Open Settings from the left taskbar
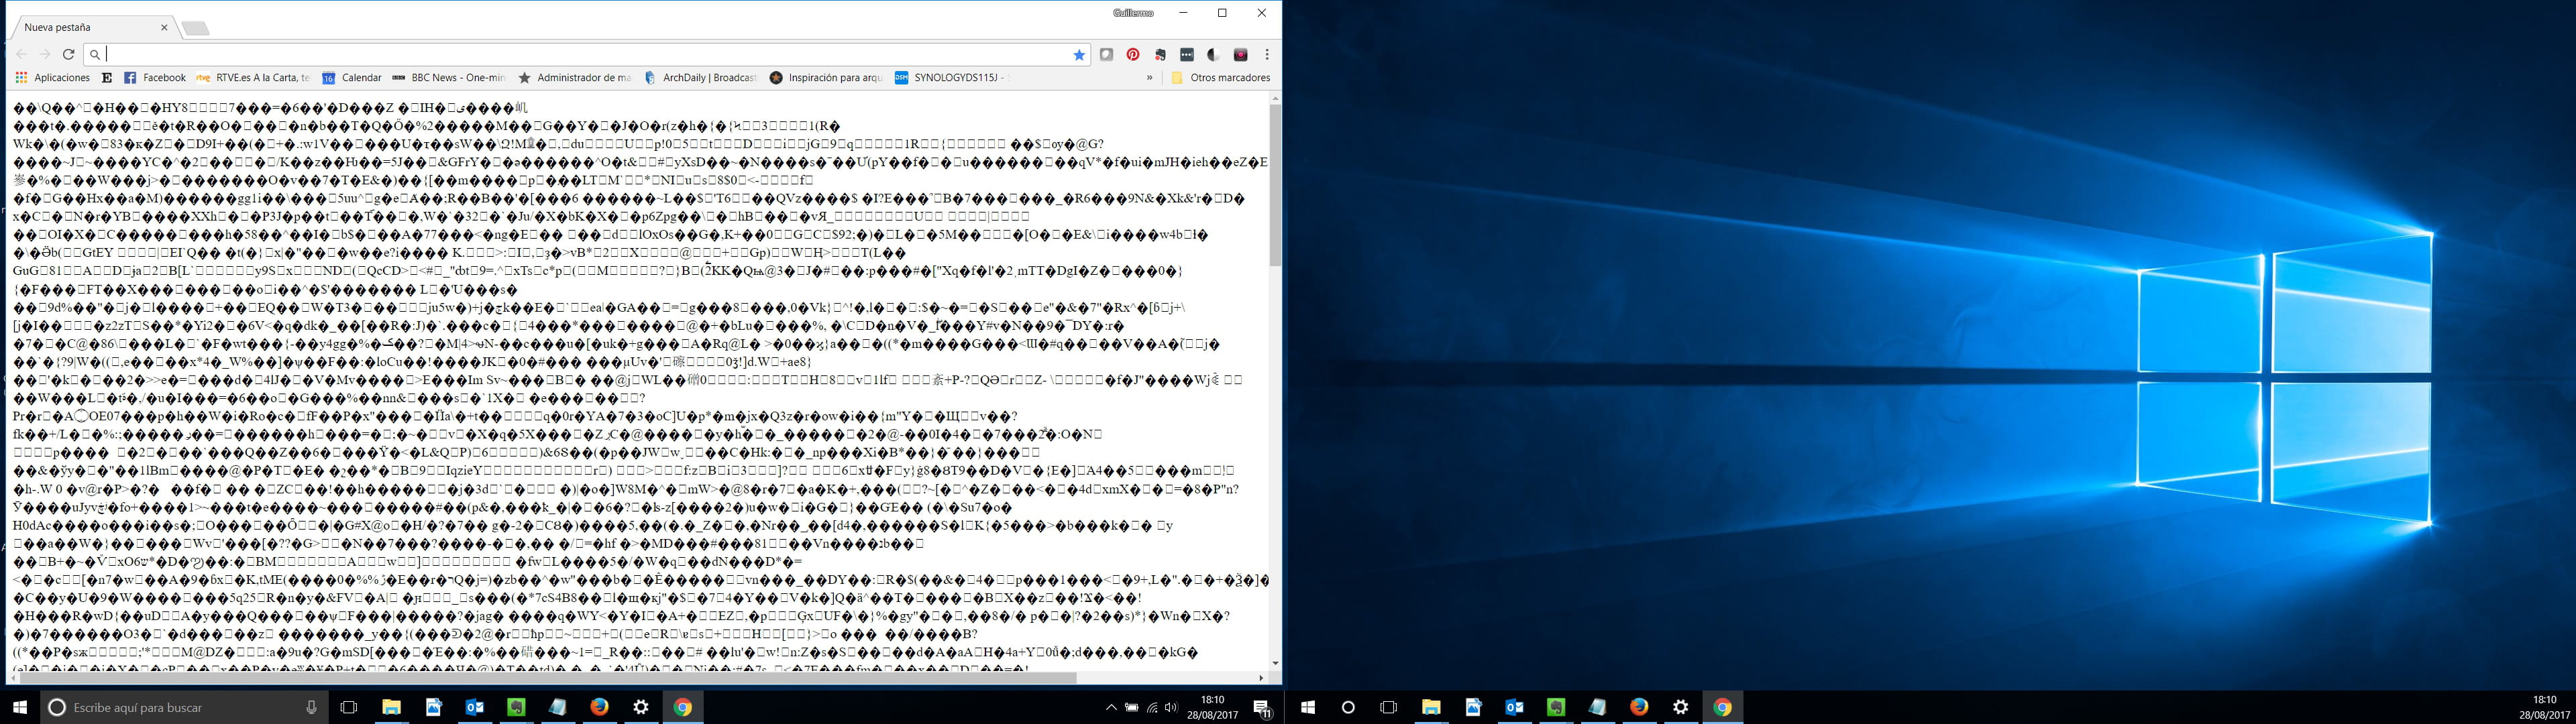 641,707
